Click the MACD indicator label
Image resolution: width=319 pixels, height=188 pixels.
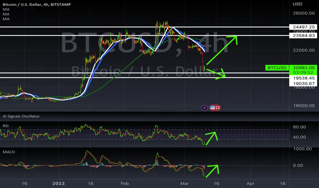click(9, 152)
